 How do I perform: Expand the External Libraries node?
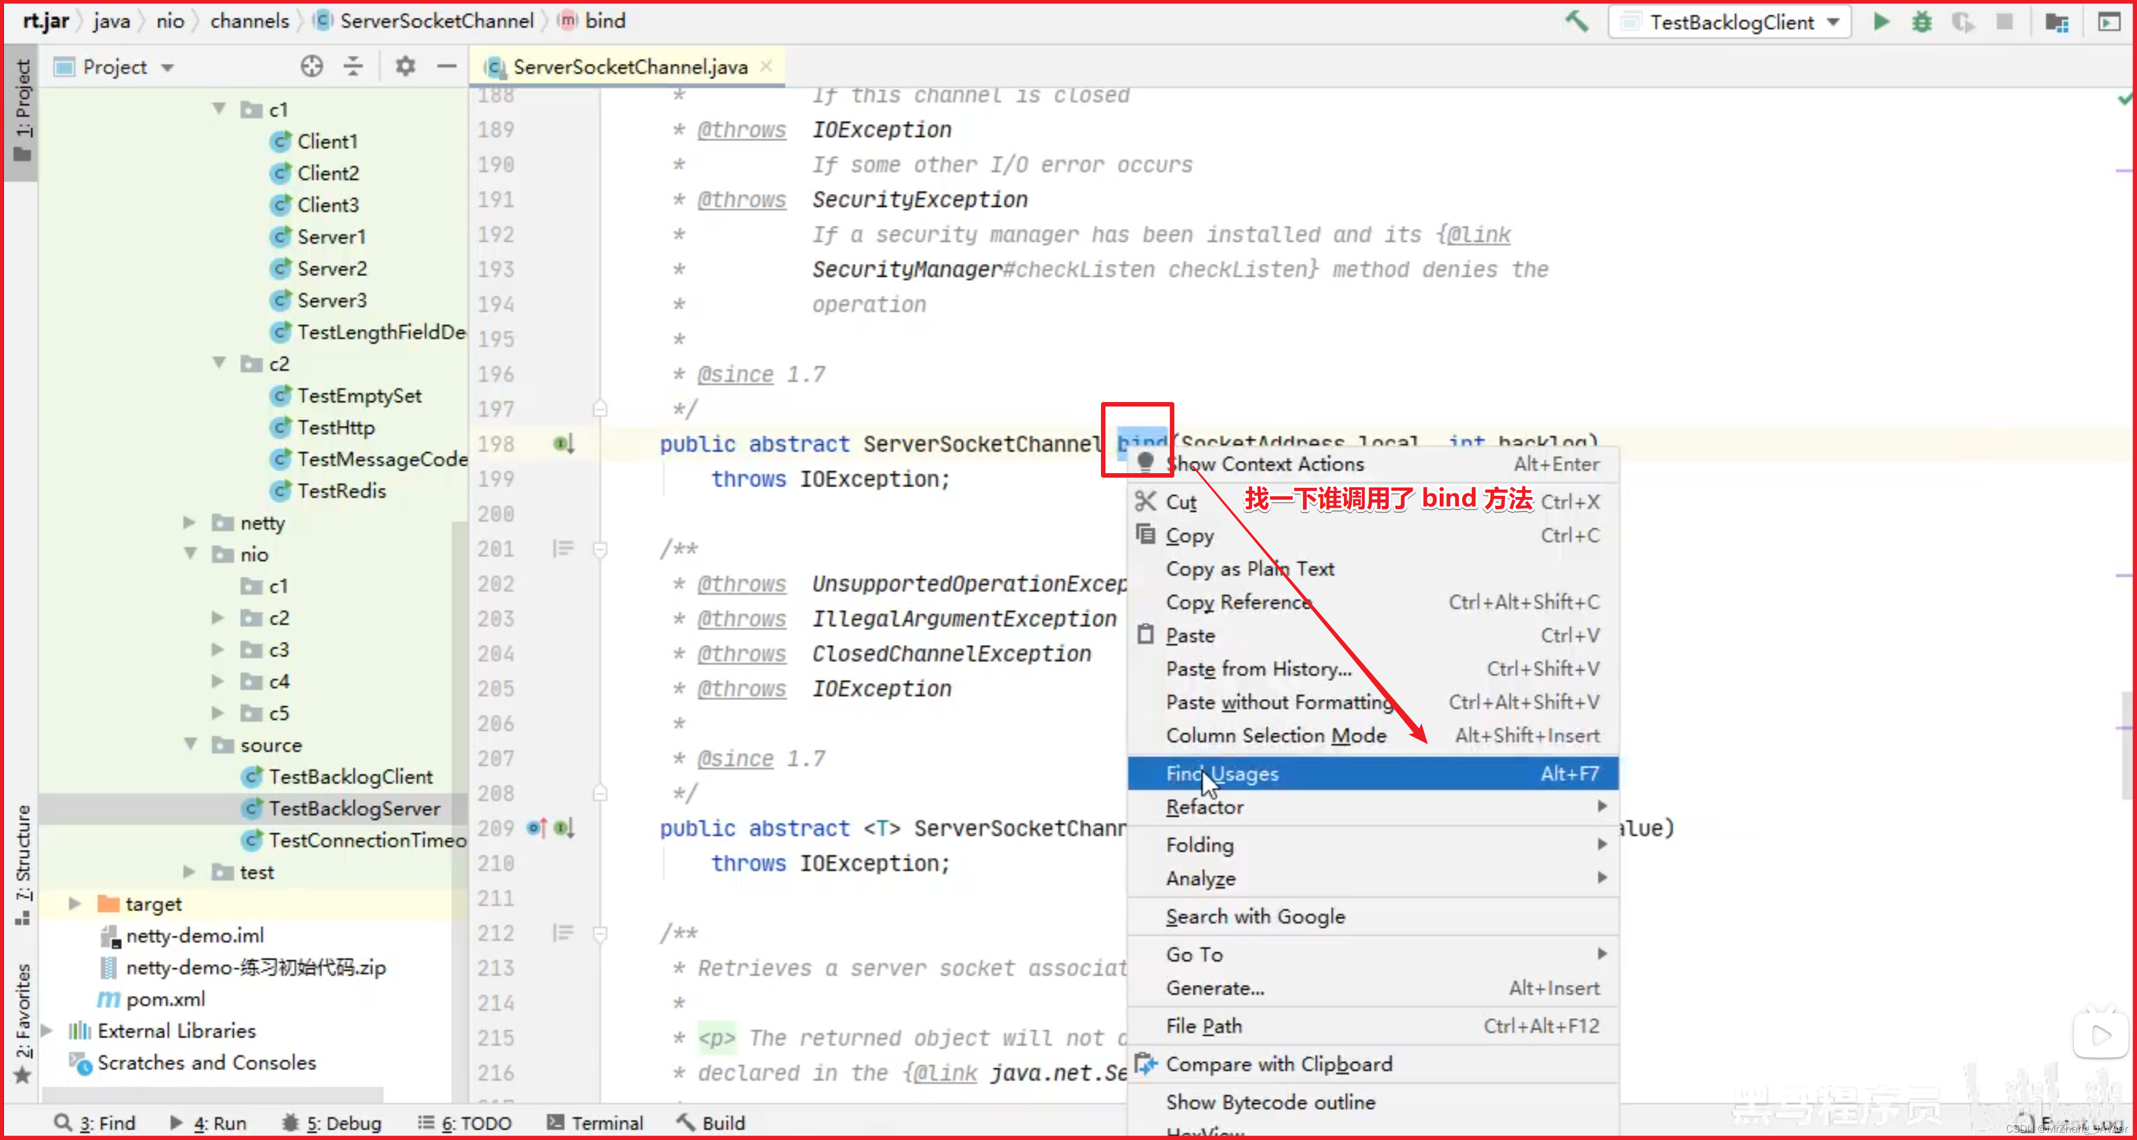click(x=47, y=1030)
